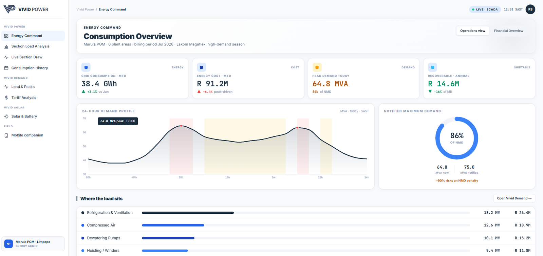Click the MP site avatar badge
543x256 pixels.
(x=8, y=244)
